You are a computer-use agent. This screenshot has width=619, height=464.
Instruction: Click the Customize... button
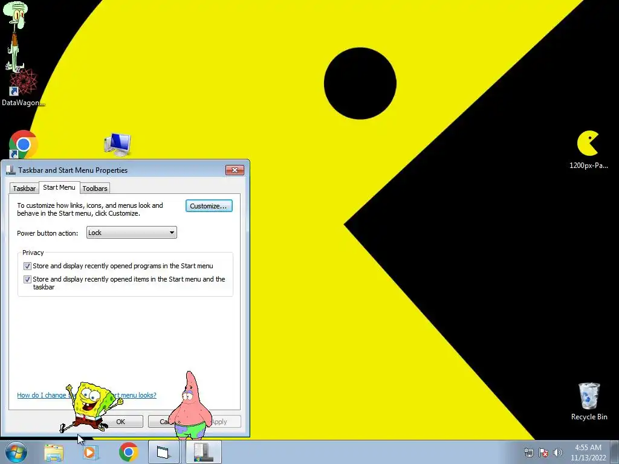(209, 205)
